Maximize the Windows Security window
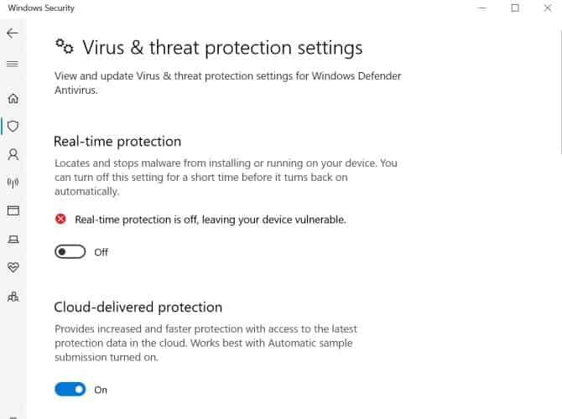This screenshot has width=562, height=419. pyautogui.click(x=515, y=8)
